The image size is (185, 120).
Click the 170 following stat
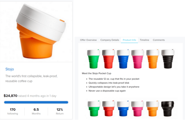pyautogui.click(x=13, y=111)
